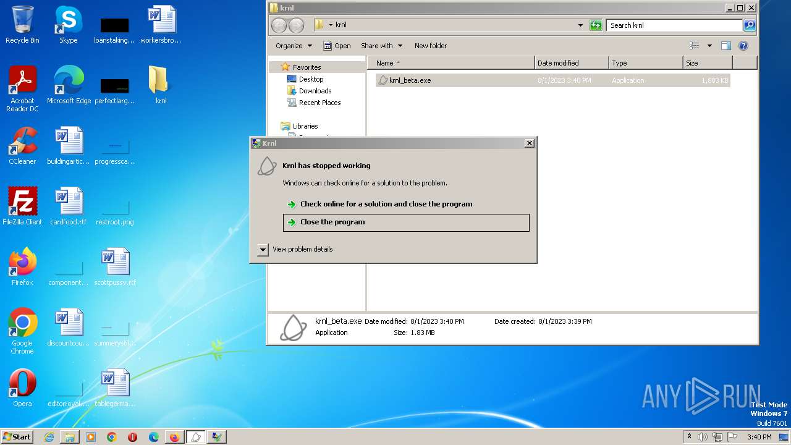The height and width of the screenshot is (445, 791).
Task: Click Open in Explorer toolbar
Action: tap(337, 46)
